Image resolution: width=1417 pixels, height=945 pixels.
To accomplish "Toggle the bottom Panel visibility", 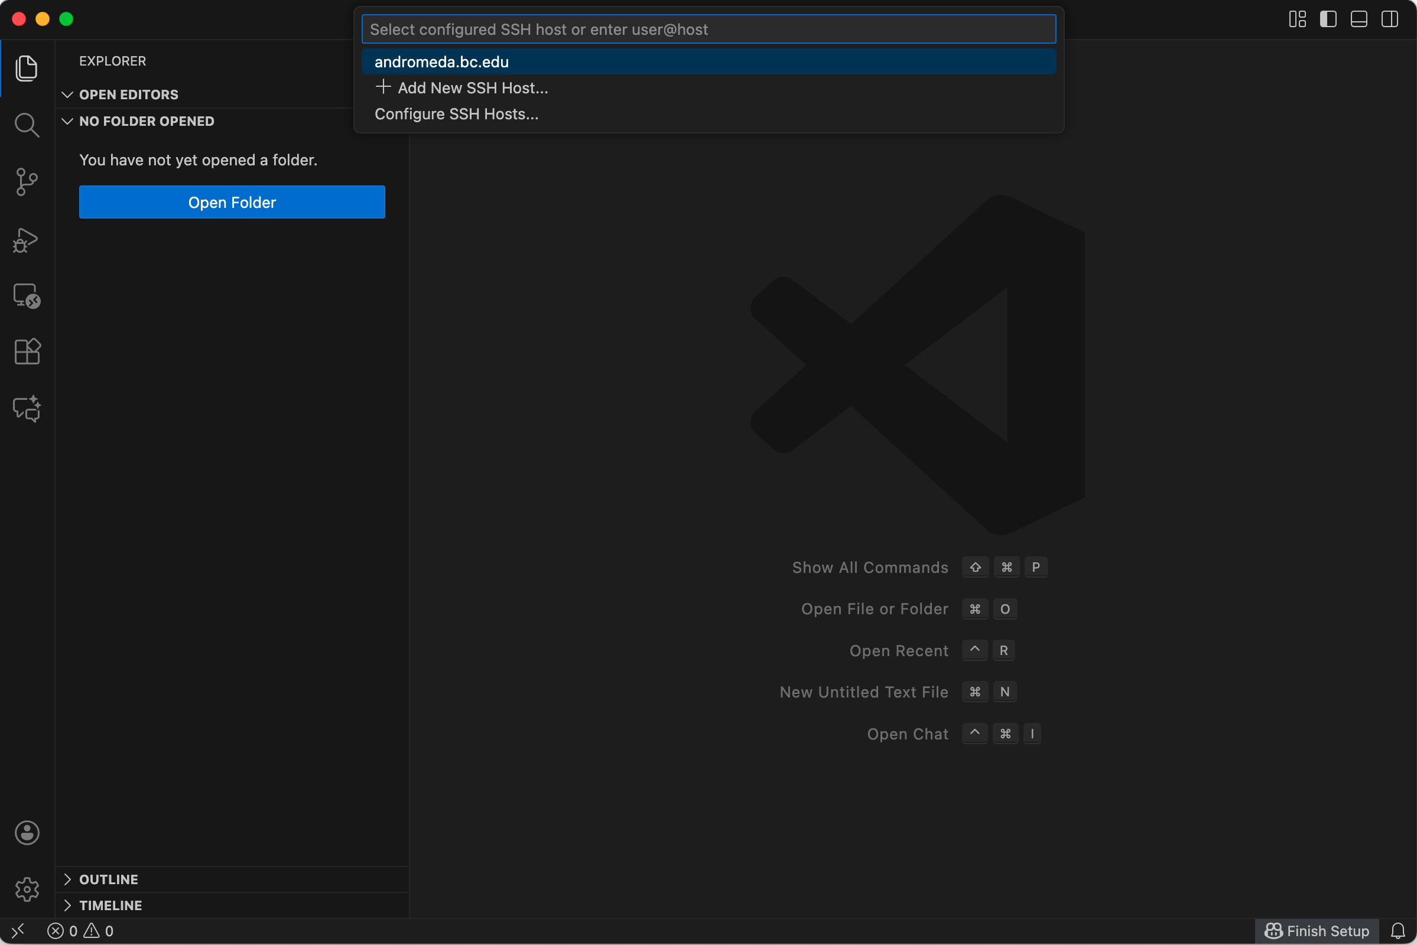I will 1358,19.
